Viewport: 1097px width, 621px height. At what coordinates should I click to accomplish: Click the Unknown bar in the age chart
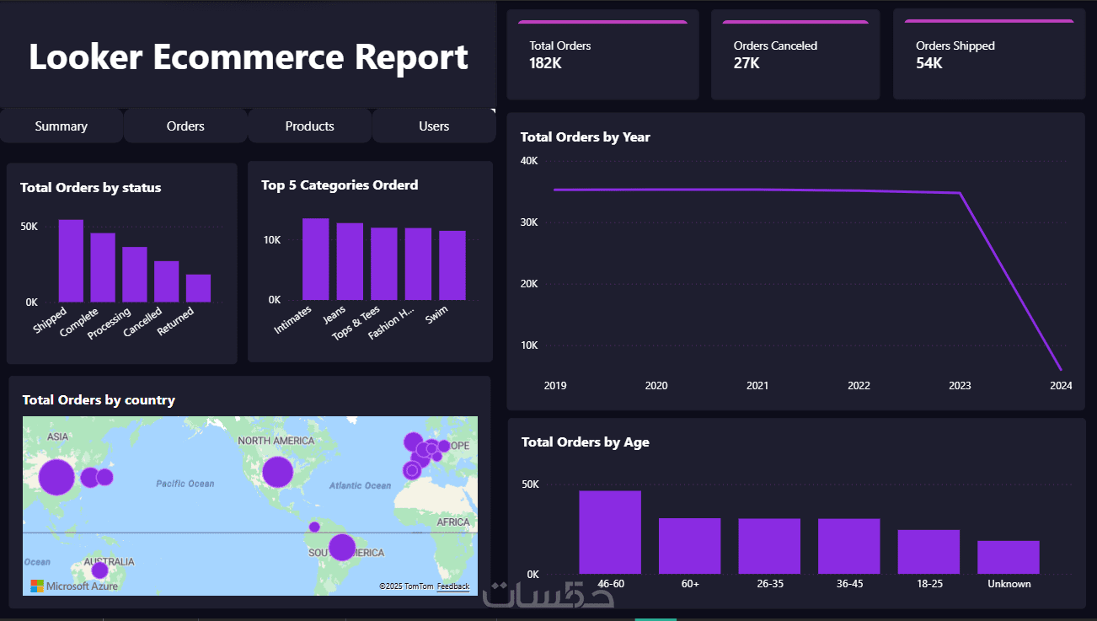1009,557
